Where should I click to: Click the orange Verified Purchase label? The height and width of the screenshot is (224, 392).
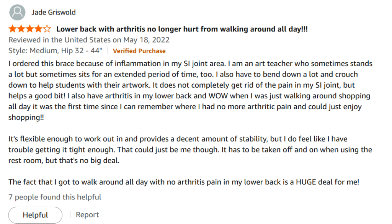(x=139, y=51)
